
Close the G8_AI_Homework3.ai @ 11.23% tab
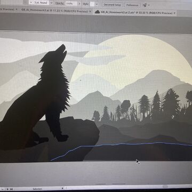[90, 11]
